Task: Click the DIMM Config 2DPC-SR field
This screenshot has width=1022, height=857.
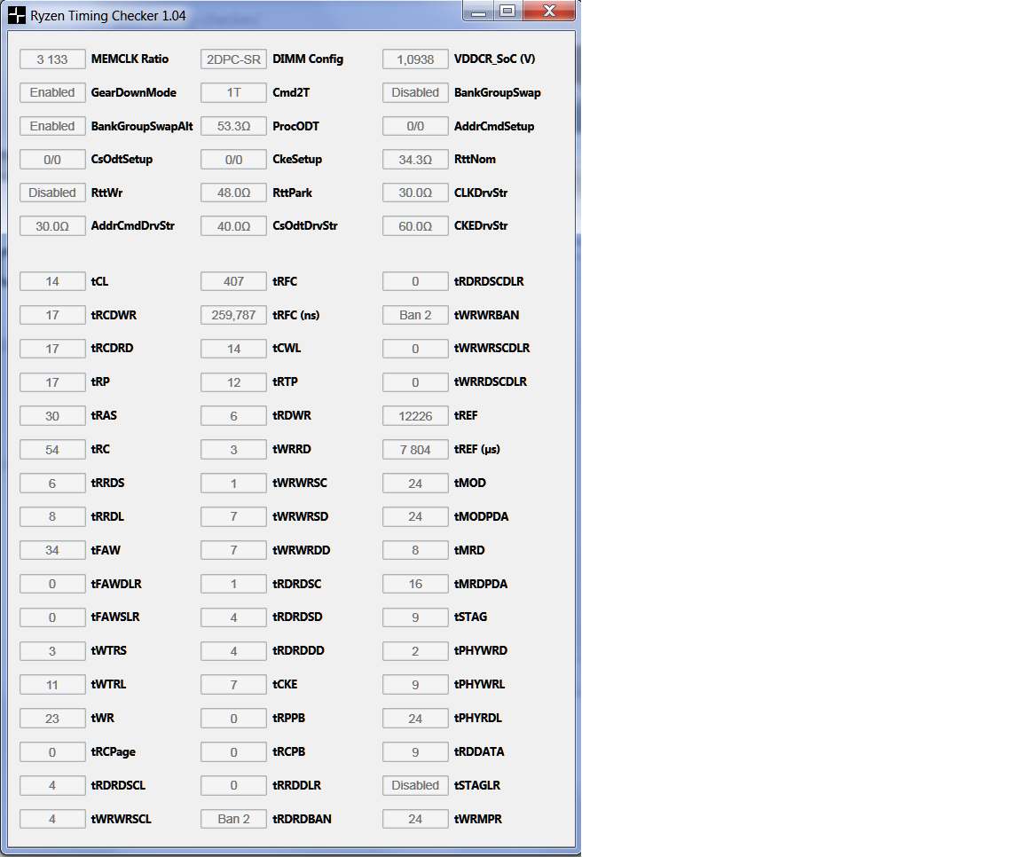Action: click(233, 59)
